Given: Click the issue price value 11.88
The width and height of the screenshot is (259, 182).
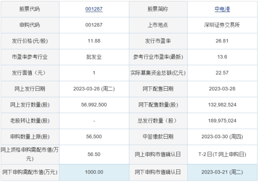Looking at the screenshot, I should tap(94, 41).
